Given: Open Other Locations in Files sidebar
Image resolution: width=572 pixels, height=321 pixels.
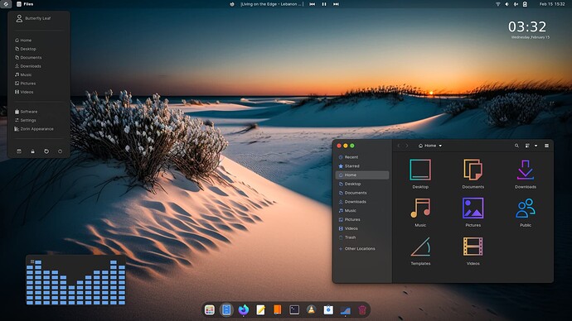Looking at the screenshot, I should coord(362,248).
